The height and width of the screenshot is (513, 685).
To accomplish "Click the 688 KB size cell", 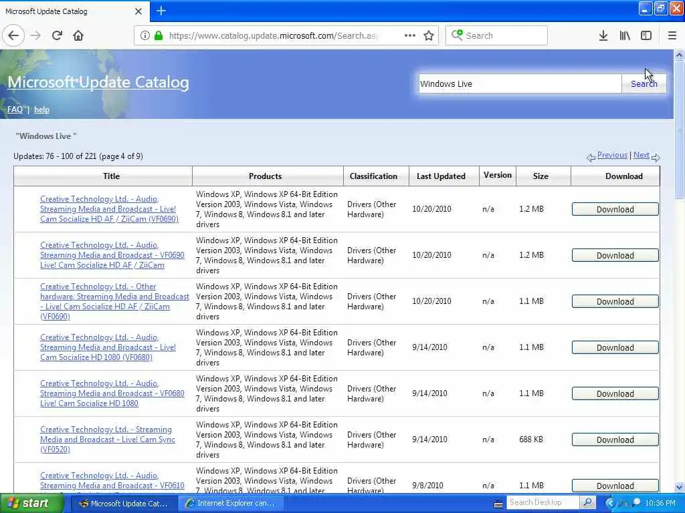I will pos(531,440).
